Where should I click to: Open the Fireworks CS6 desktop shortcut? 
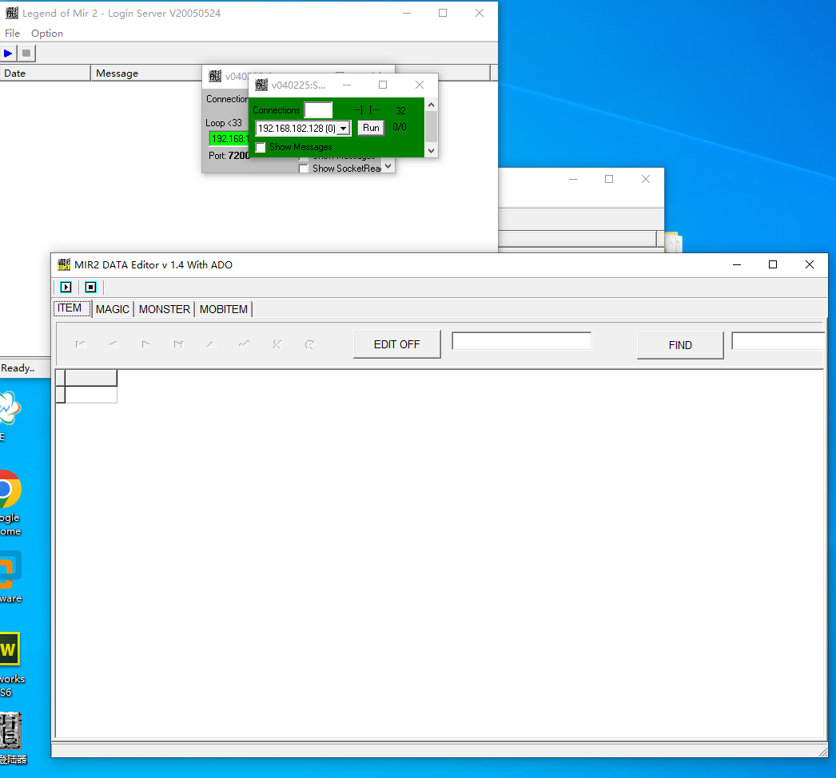pos(10,665)
